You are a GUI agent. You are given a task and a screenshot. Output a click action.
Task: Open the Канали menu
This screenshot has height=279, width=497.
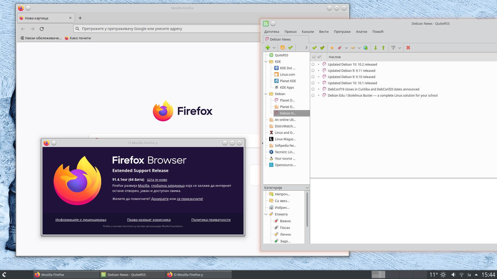[308, 32]
